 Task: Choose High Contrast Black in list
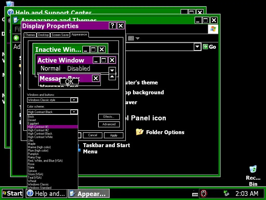click(52, 134)
